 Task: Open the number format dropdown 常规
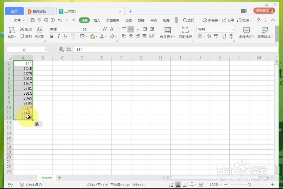(x=233, y=29)
